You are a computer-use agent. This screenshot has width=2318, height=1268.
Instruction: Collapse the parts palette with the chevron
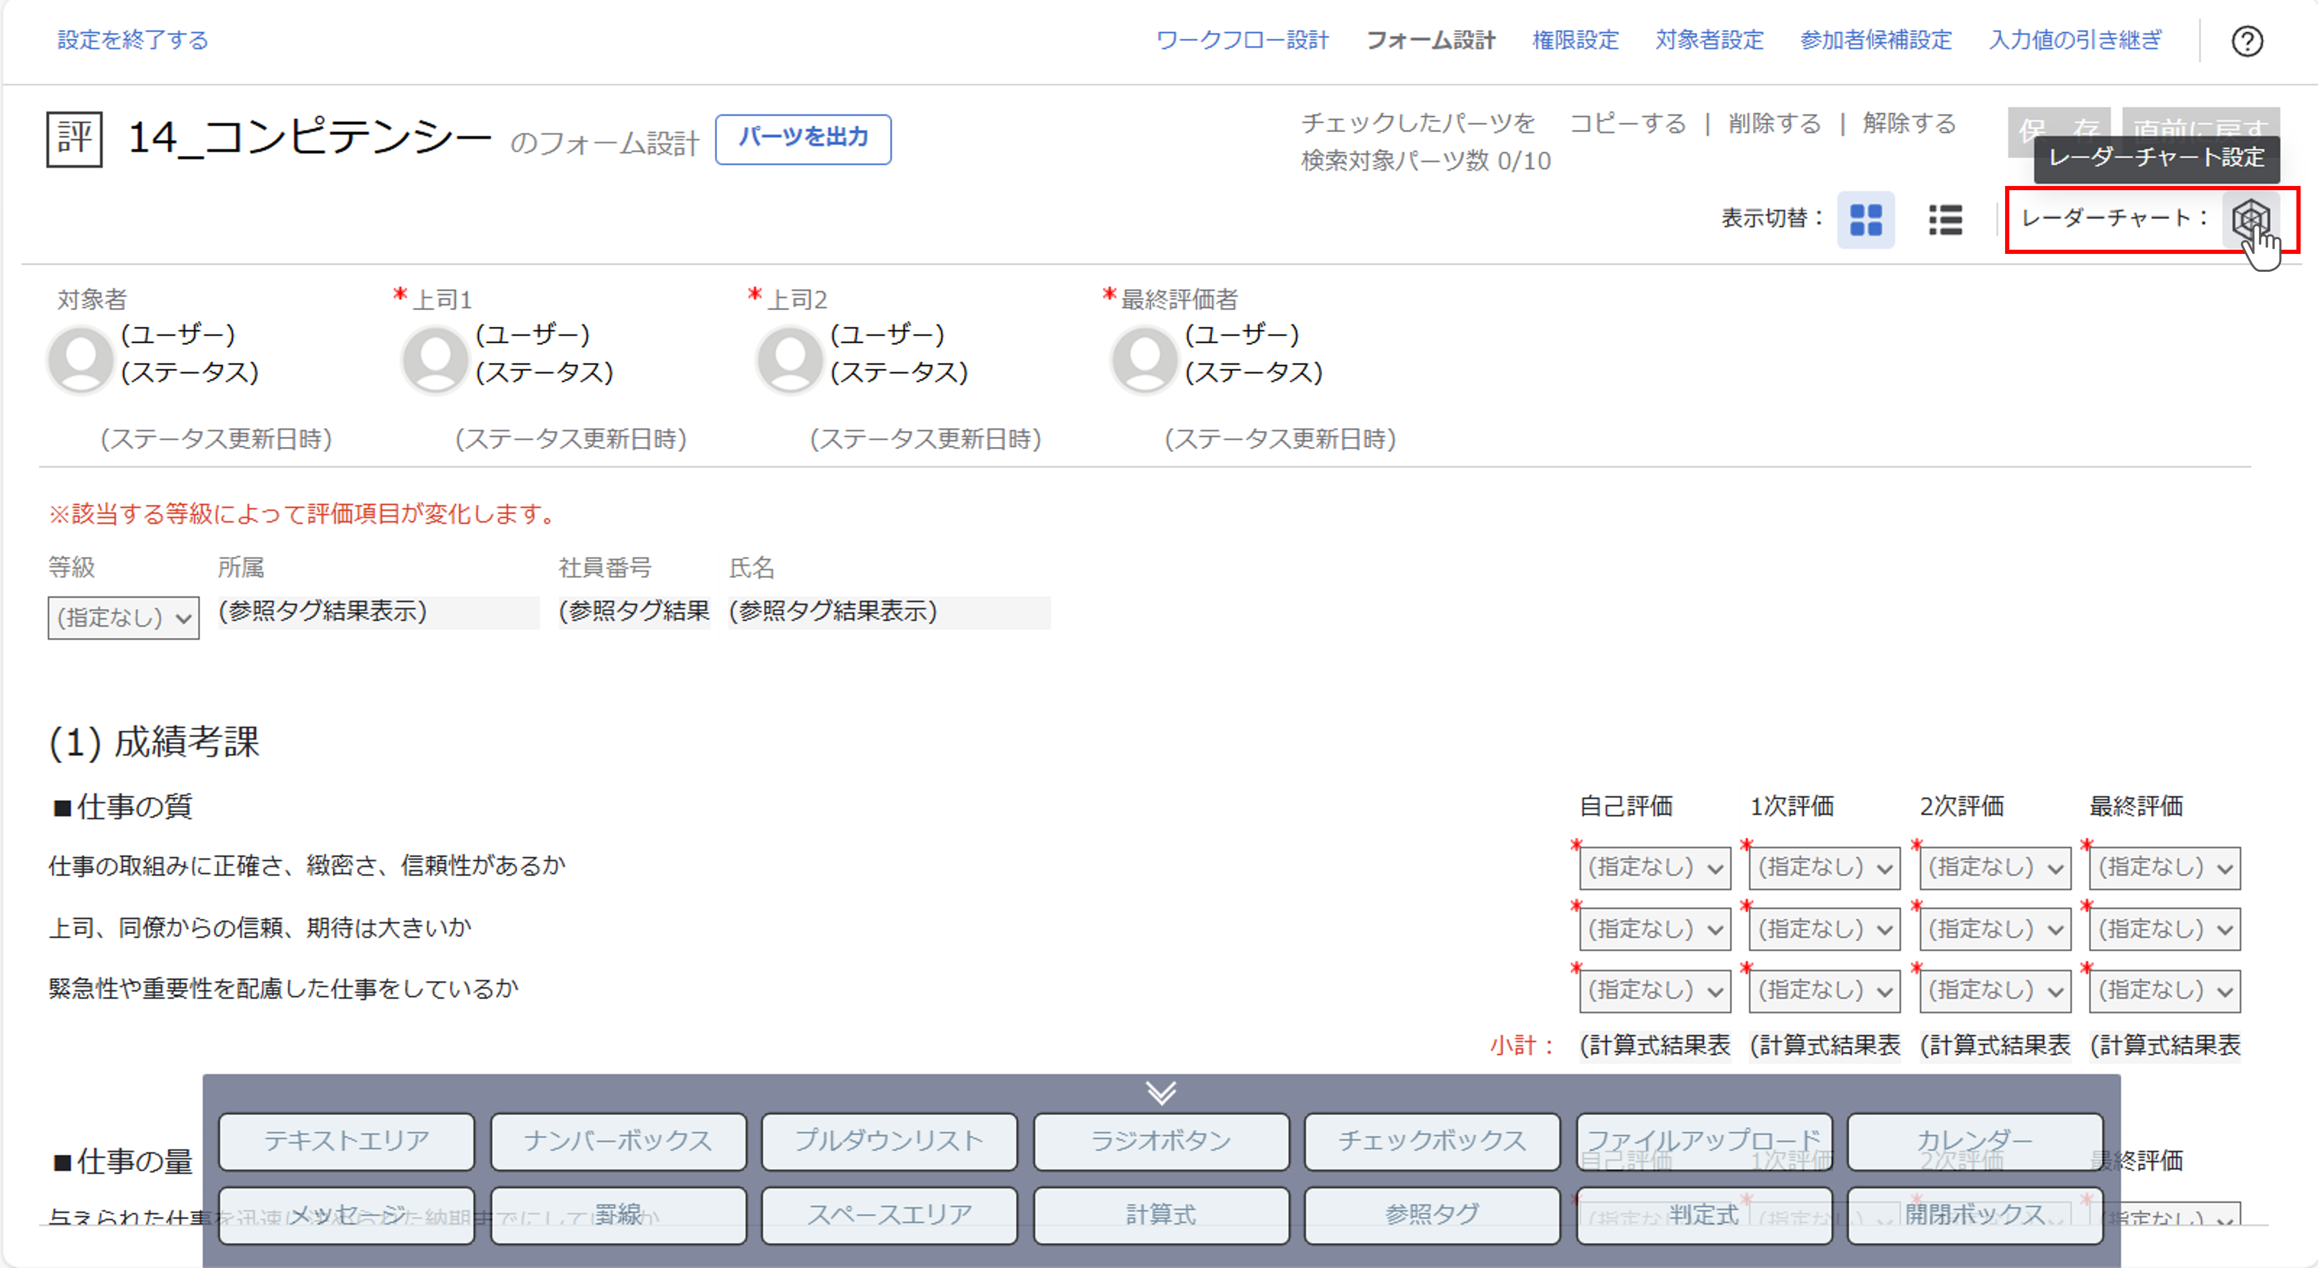coord(1161,1094)
